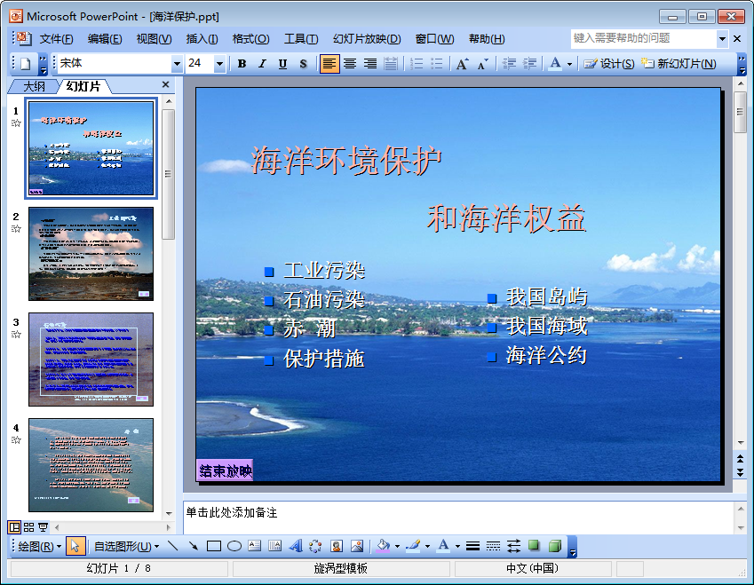Click the distributed alignment icon
Image resolution: width=754 pixels, height=585 pixels.
pos(391,63)
